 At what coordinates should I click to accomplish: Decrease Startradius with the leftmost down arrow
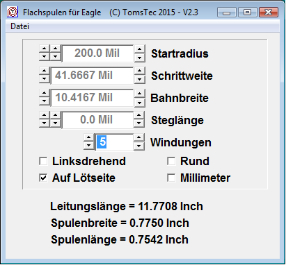coord(45,57)
